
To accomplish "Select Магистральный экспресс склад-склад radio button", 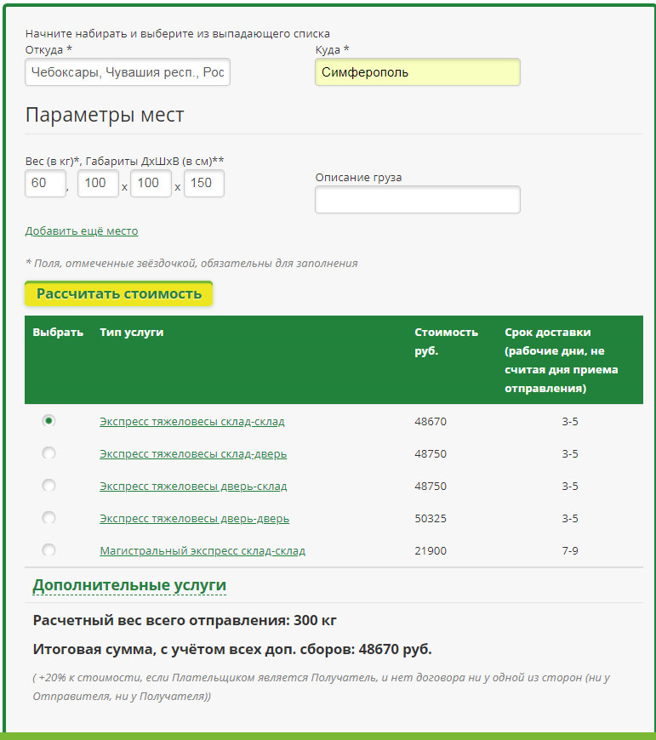I will click(x=49, y=550).
